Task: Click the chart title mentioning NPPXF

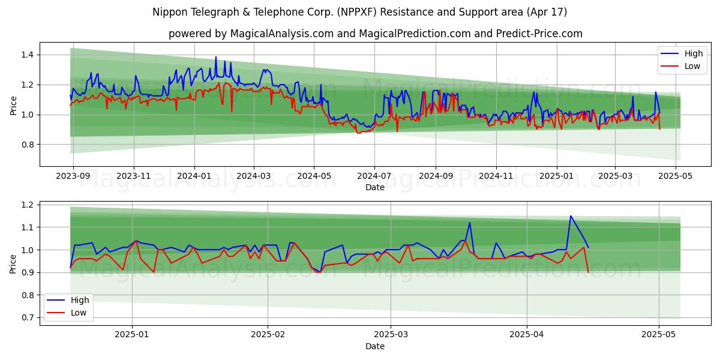Action: pyautogui.click(x=360, y=12)
